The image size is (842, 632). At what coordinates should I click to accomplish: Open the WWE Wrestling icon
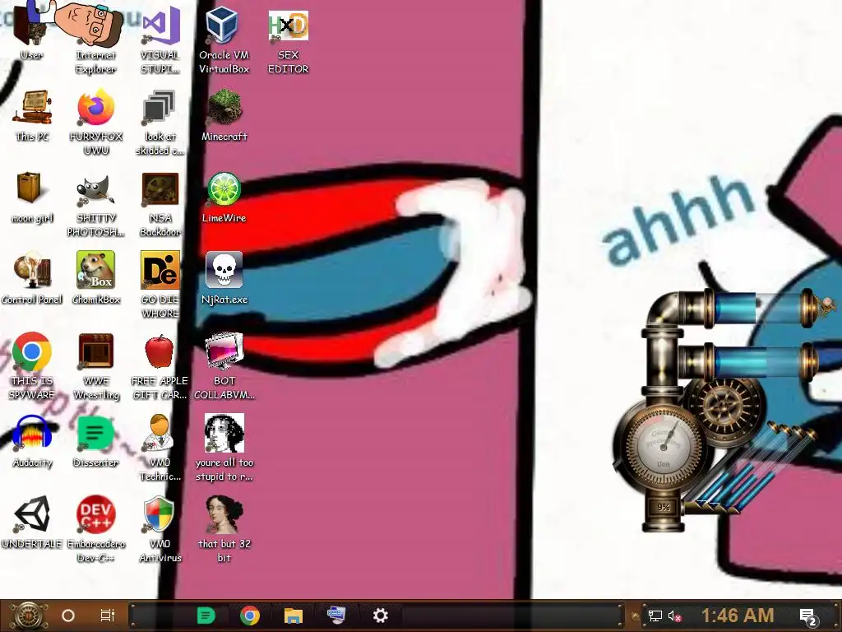(95, 366)
